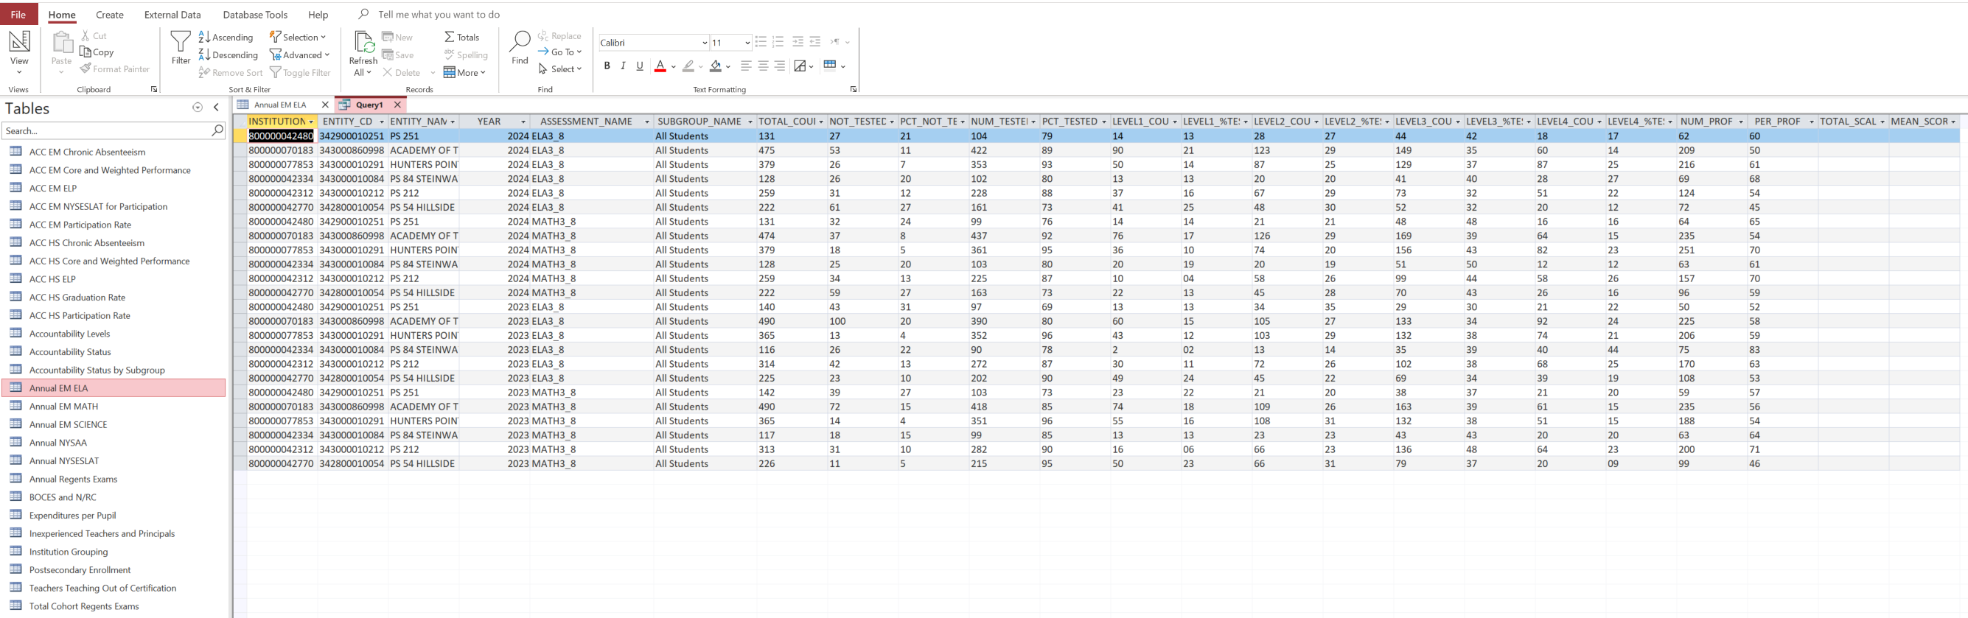
Task: Open Accountability Levels table
Action: coord(69,334)
